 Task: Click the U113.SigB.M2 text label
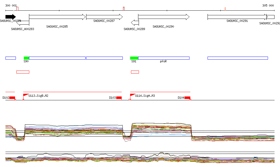coord(38,96)
